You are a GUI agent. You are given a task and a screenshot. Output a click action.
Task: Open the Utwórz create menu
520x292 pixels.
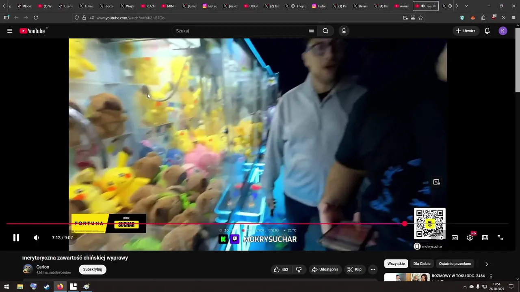click(466, 31)
